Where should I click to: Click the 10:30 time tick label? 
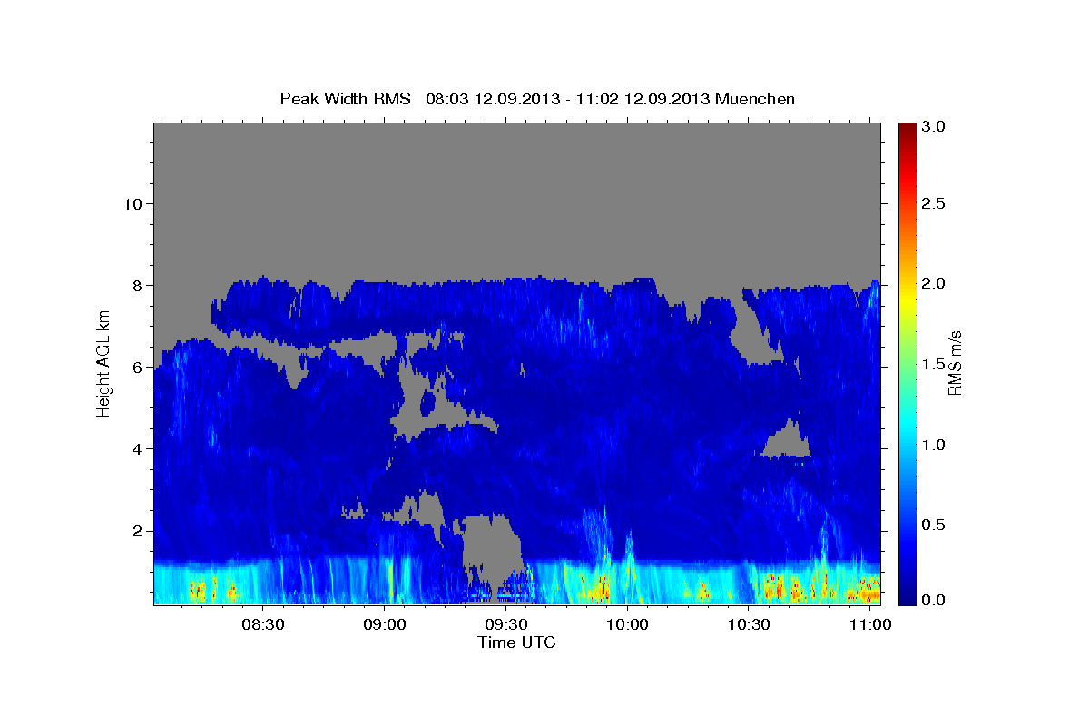(x=749, y=625)
